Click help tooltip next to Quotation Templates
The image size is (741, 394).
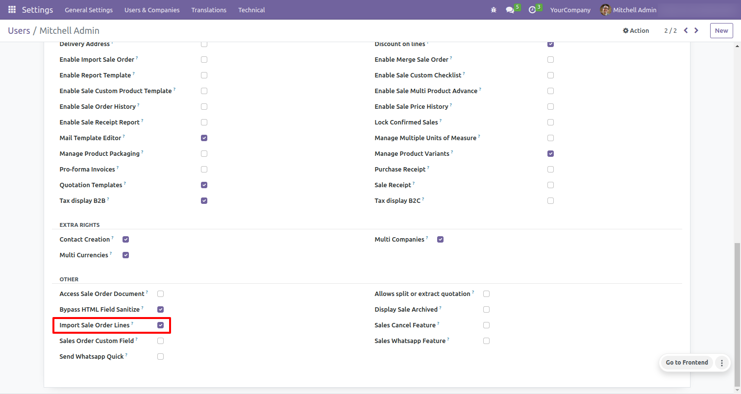pyautogui.click(x=124, y=183)
